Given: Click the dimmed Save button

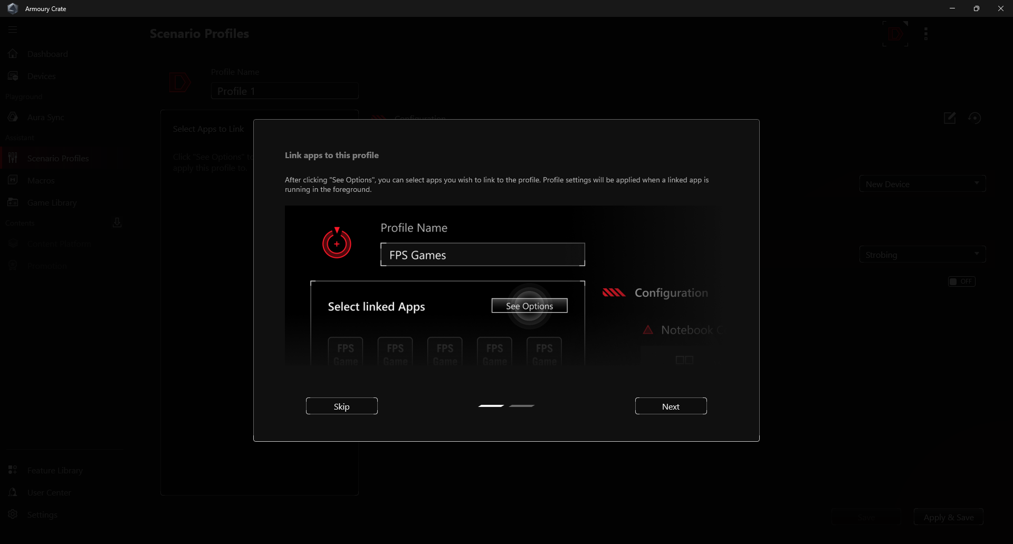Looking at the screenshot, I should (866, 517).
